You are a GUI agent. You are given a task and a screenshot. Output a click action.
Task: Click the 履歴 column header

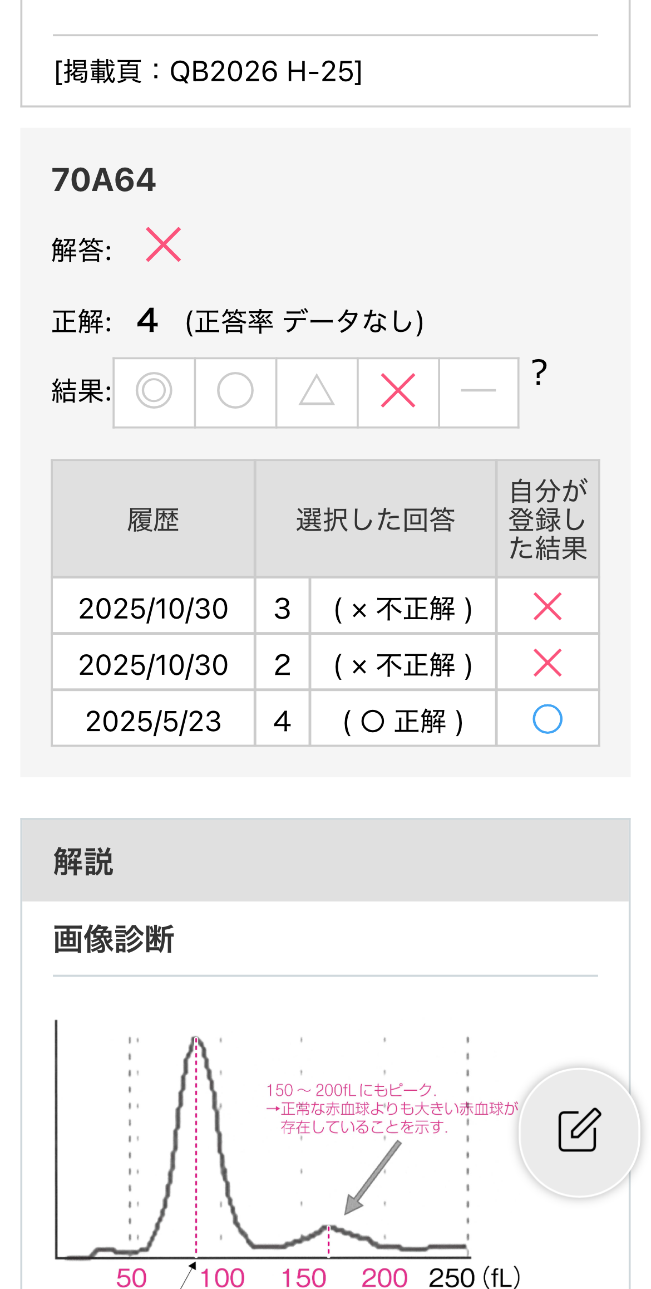(154, 520)
